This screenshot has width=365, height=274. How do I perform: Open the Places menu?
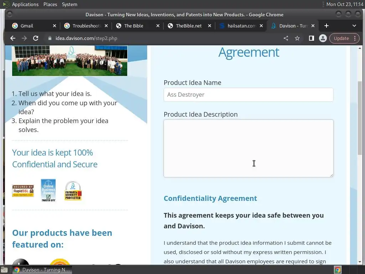point(50,4)
